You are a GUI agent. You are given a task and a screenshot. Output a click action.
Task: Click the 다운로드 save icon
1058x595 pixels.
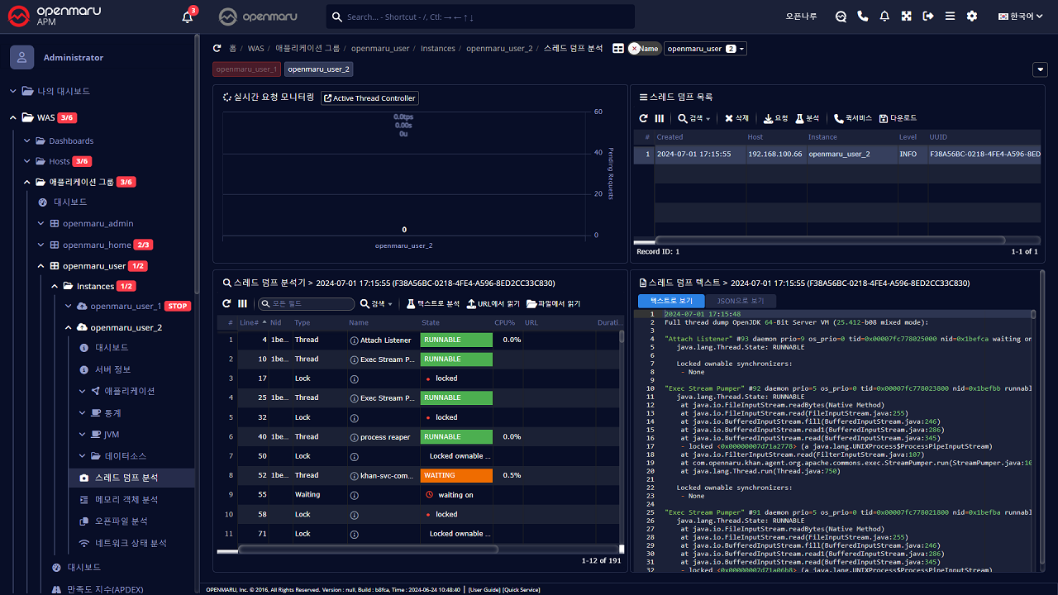click(898, 118)
